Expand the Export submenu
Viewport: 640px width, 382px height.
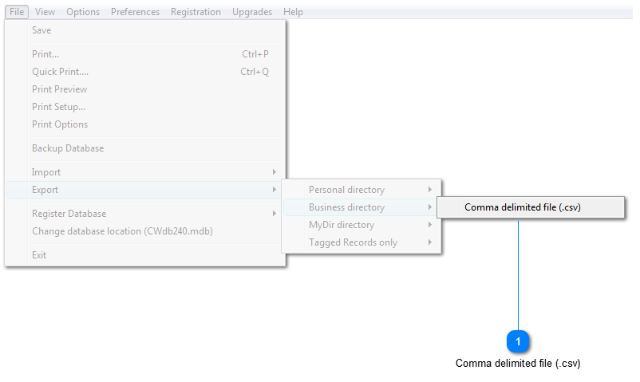pos(45,190)
